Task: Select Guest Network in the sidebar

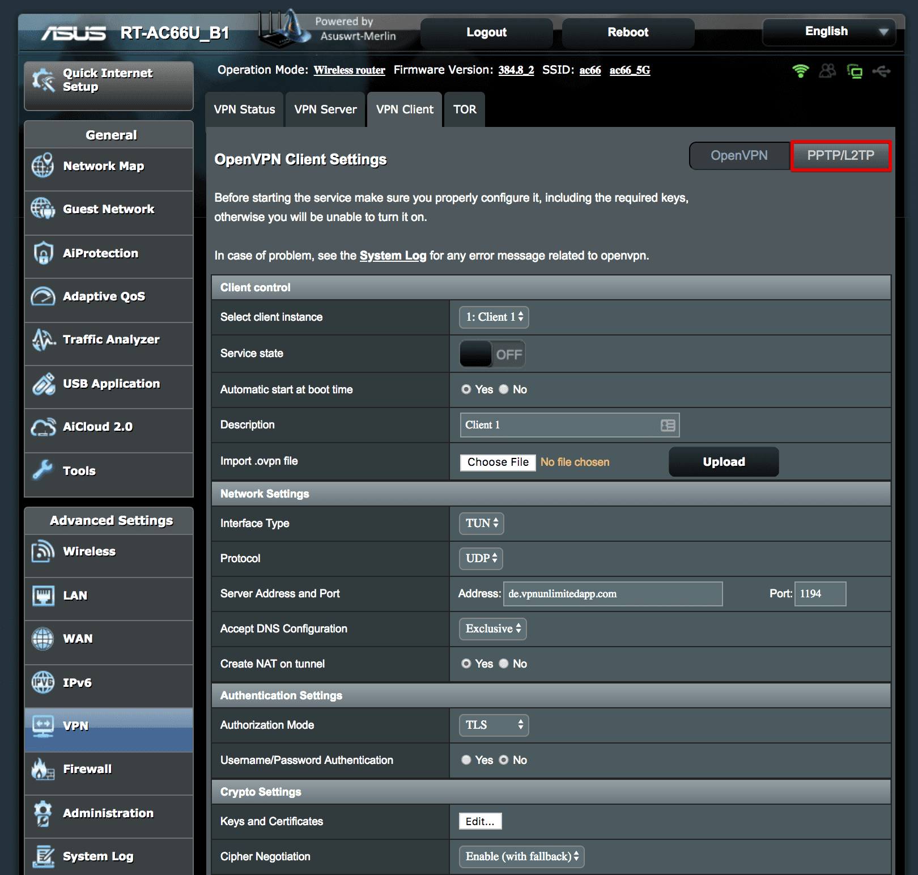Action: (108, 209)
